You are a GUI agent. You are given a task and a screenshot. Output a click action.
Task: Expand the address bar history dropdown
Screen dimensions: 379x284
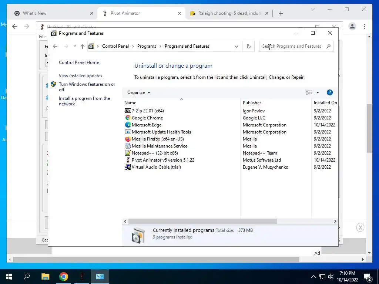tap(237, 46)
